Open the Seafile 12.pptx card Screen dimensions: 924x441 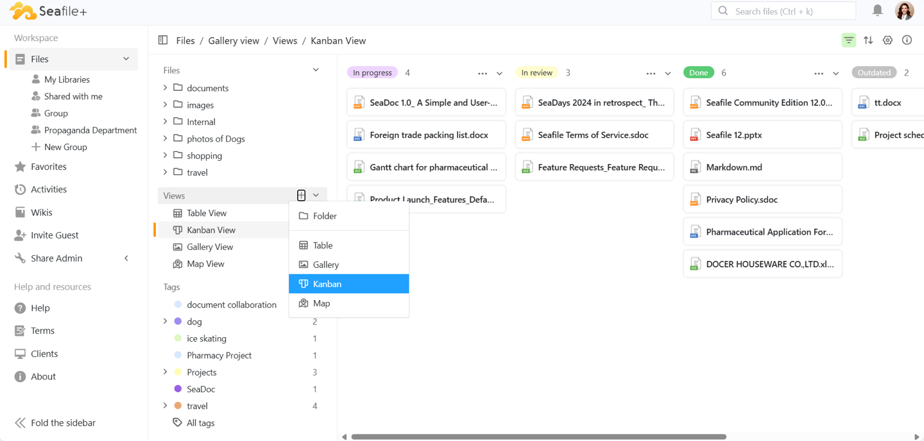click(x=763, y=135)
